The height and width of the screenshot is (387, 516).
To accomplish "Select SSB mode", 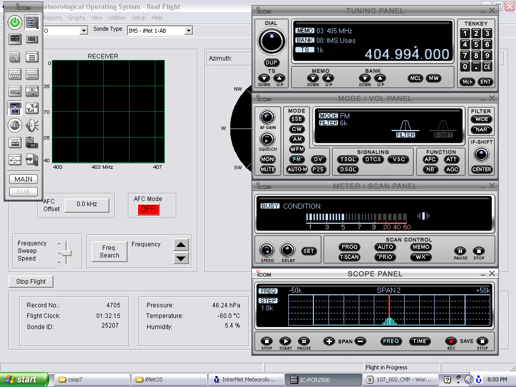I will (x=296, y=119).
